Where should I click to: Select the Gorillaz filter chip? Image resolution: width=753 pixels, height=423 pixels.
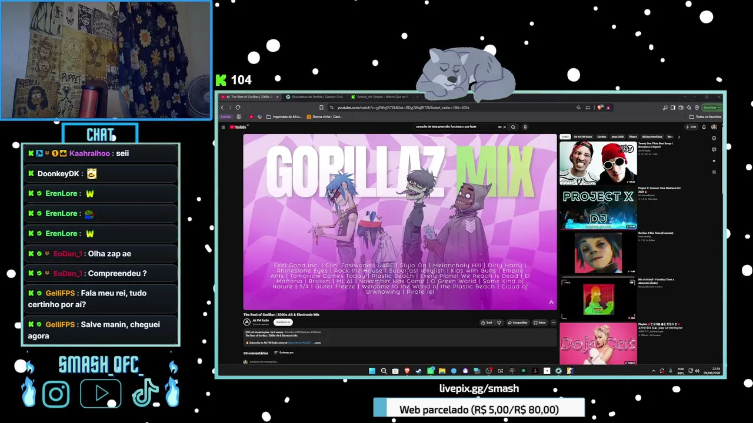click(602, 137)
